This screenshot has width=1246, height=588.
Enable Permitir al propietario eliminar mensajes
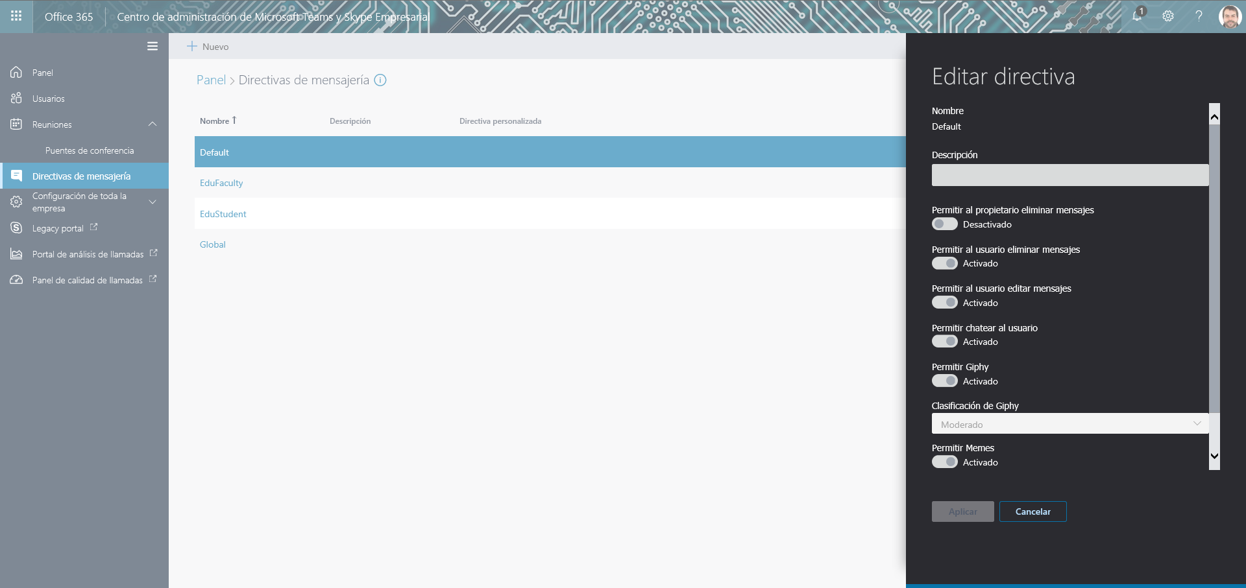pyautogui.click(x=945, y=224)
